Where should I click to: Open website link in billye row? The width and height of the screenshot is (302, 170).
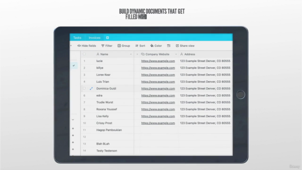pos(158,68)
